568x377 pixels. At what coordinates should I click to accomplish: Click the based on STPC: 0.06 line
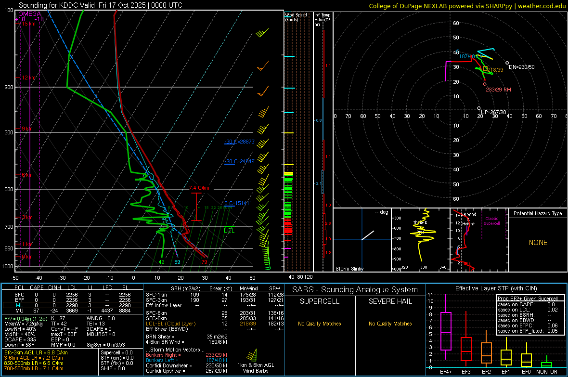(528, 325)
